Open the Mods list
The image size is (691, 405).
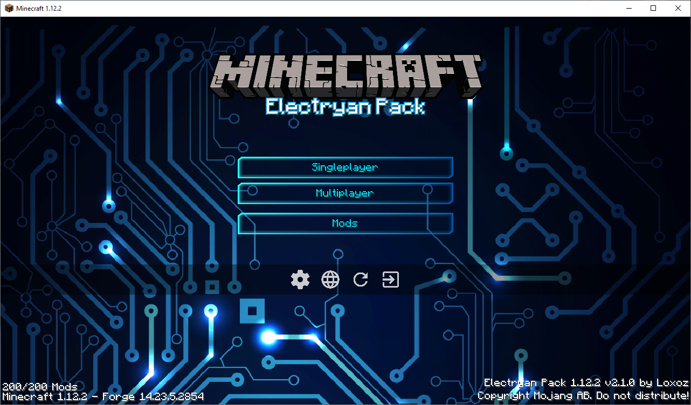click(345, 224)
